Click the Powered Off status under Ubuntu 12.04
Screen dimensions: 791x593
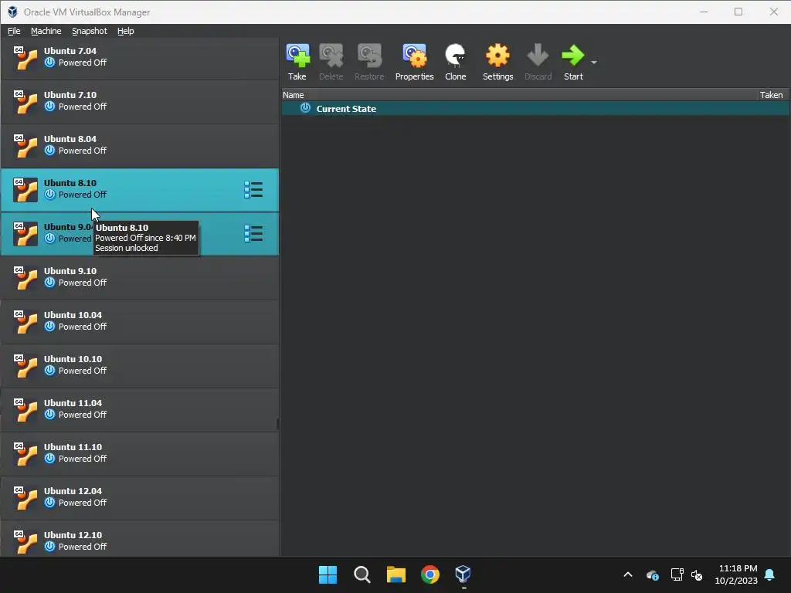[x=82, y=503]
